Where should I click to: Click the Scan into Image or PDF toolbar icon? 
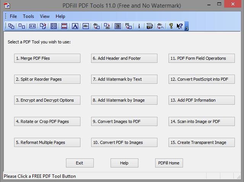click(150, 26)
